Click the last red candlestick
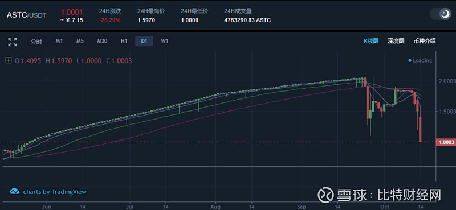 (420, 129)
